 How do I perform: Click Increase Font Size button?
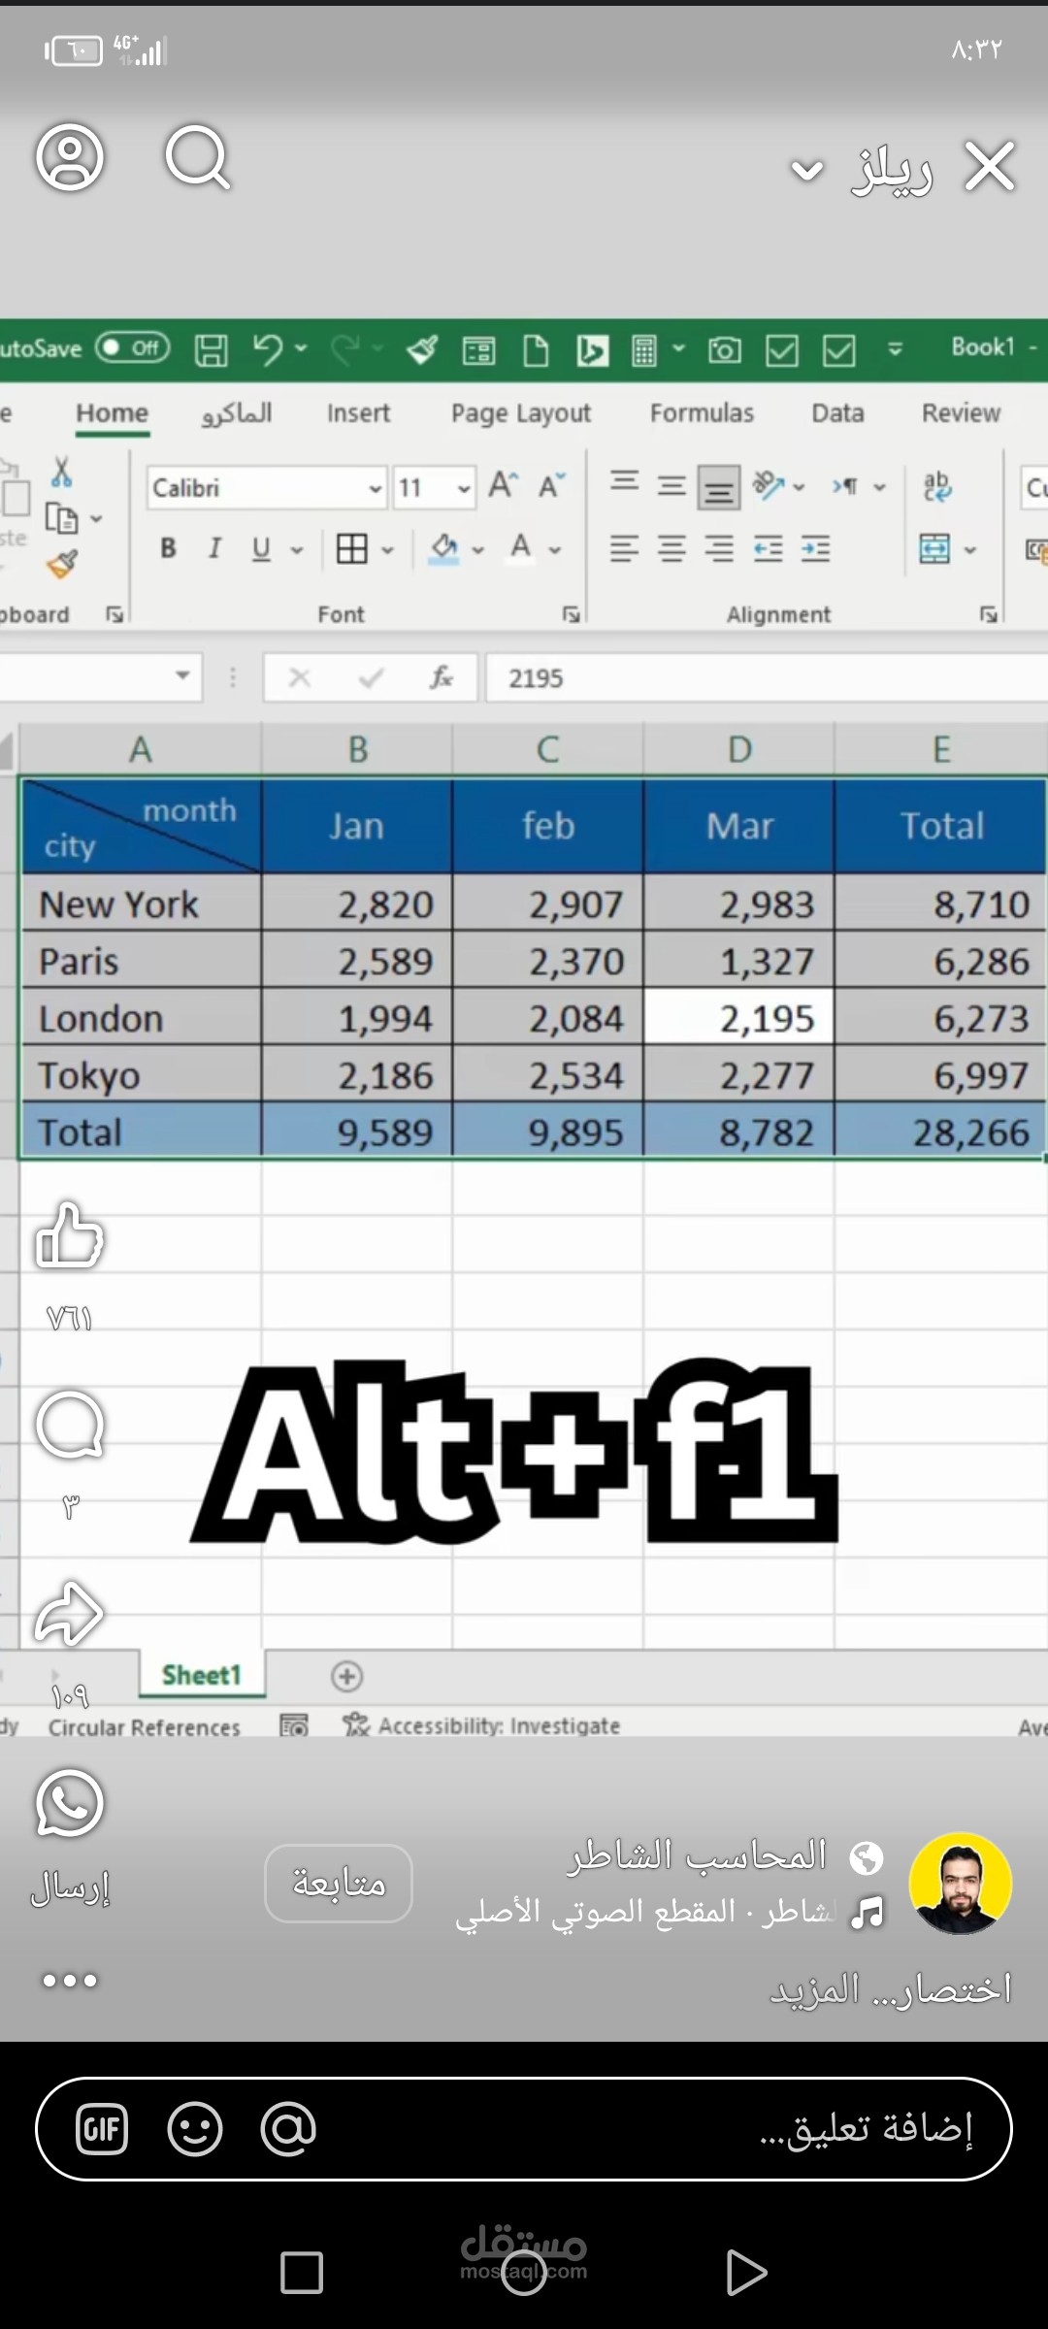[504, 485]
